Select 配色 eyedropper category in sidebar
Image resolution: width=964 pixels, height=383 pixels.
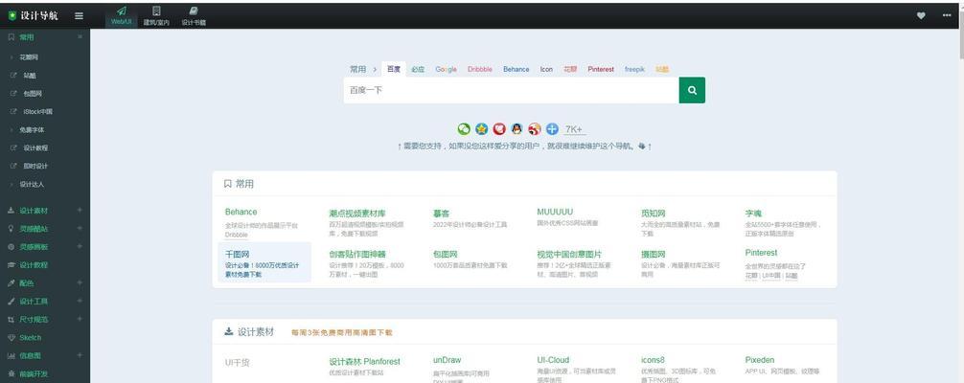pyautogui.click(x=27, y=282)
